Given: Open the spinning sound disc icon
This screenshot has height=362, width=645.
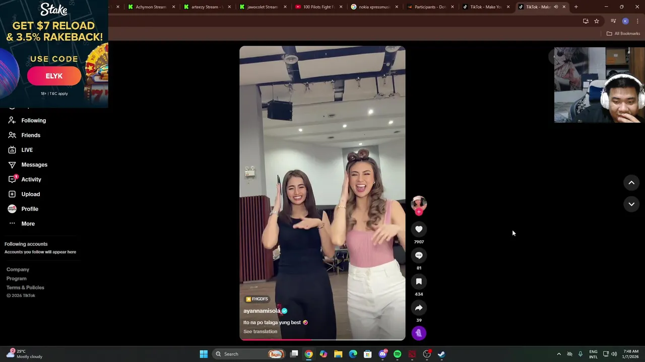Looking at the screenshot, I should pyautogui.click(x=419, y=333).
